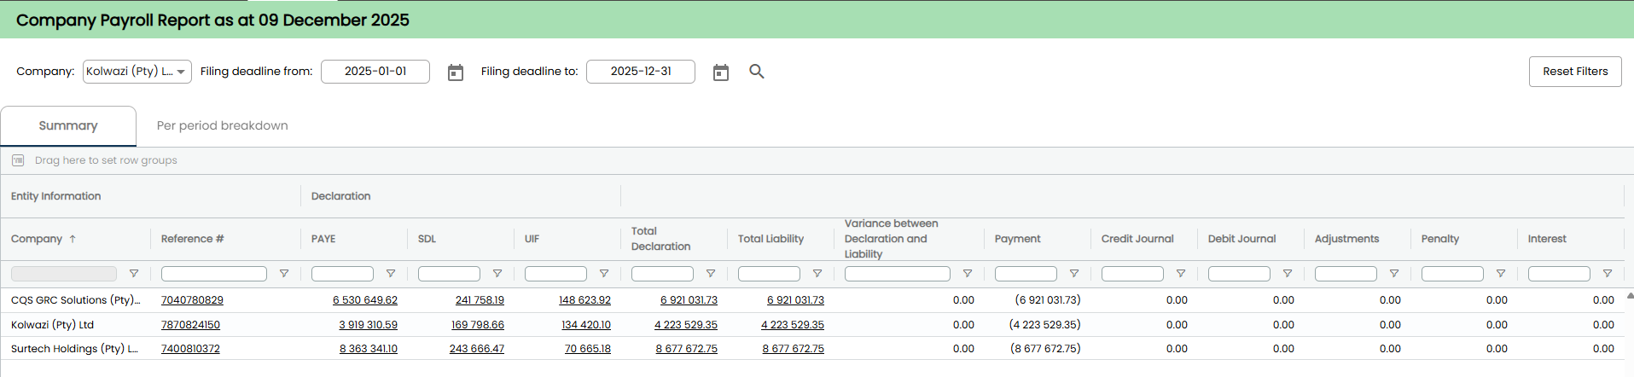Click the row groups panel icon
1634x377 pixels.
pyautogui.click(x=18, y=160)
